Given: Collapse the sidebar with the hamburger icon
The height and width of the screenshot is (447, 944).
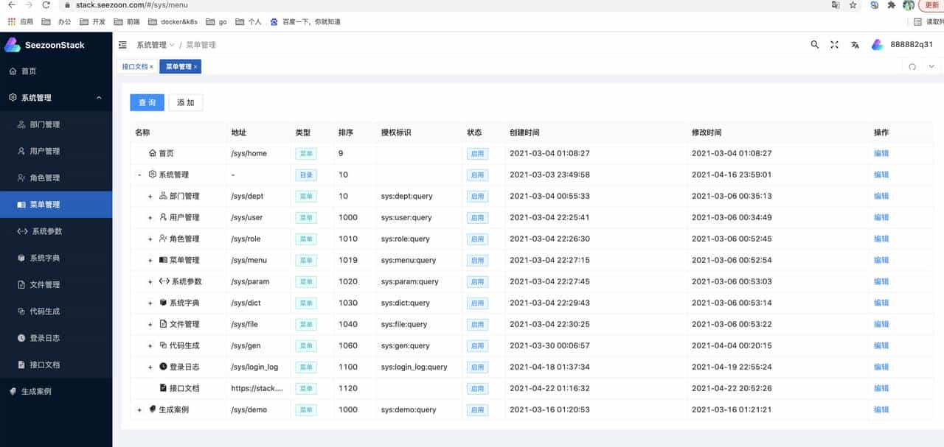Looking at the screenshot, I should pos(122,45).
